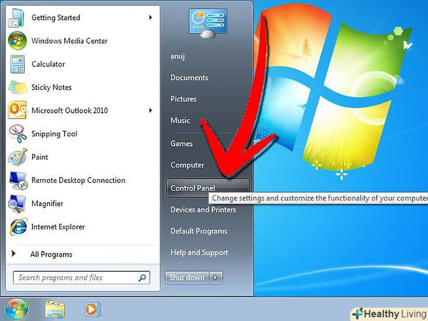Click the Start orb button
The width and height of the screenshot is (428, 321).
tap(16, 309)
